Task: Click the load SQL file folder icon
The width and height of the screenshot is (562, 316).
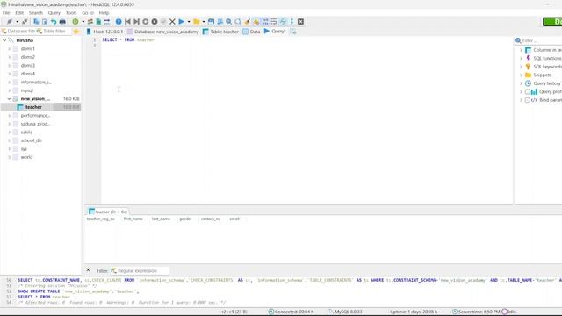Action: 197,22
